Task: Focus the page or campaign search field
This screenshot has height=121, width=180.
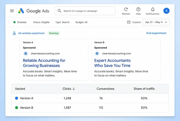Action: click(x=85, y=11)
